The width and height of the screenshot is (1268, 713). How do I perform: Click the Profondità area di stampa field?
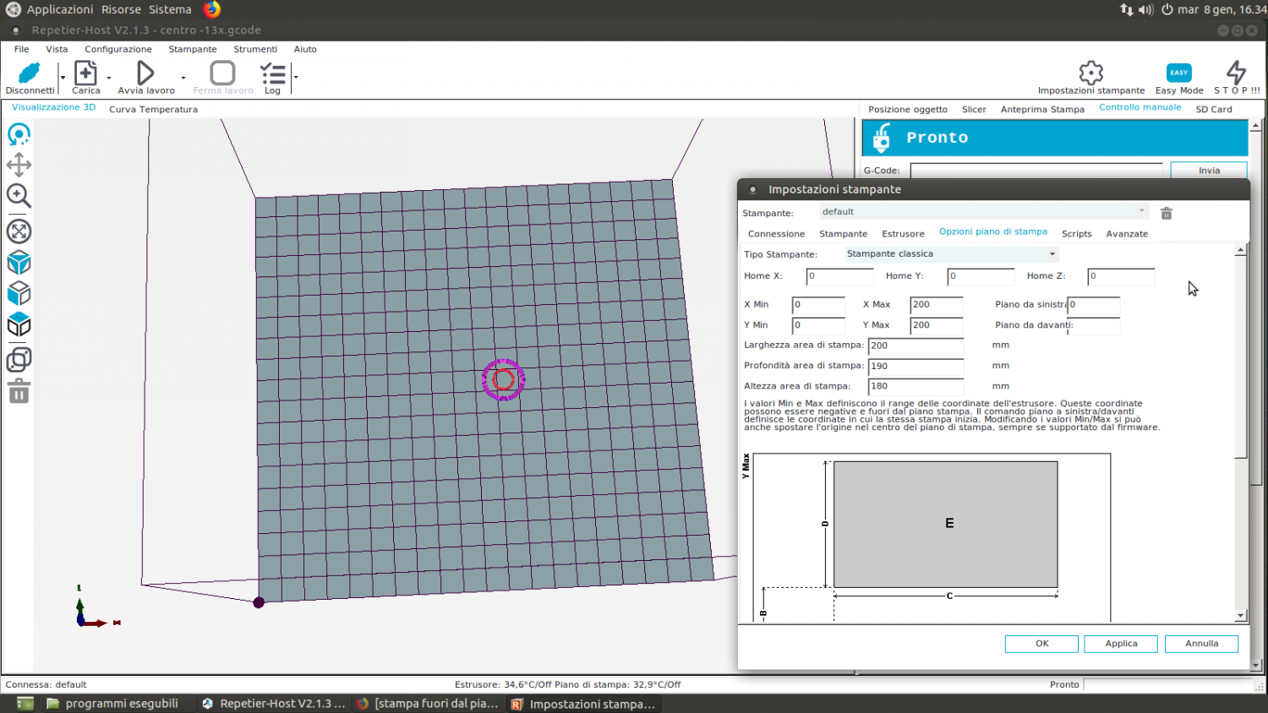click(916, 366)
